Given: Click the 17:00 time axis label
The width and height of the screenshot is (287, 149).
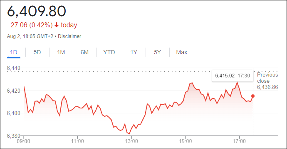Looking at the screenshot, I should [x=239, y=142].
